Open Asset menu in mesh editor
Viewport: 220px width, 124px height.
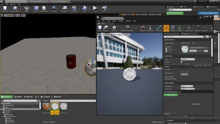[109, 21]
